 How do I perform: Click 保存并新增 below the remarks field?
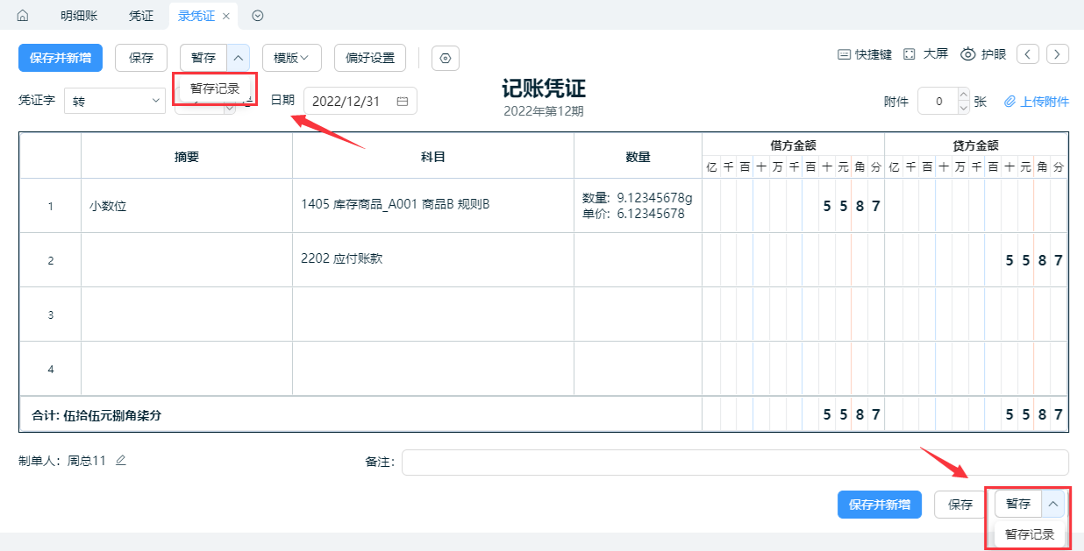click(x=880, y=505)
